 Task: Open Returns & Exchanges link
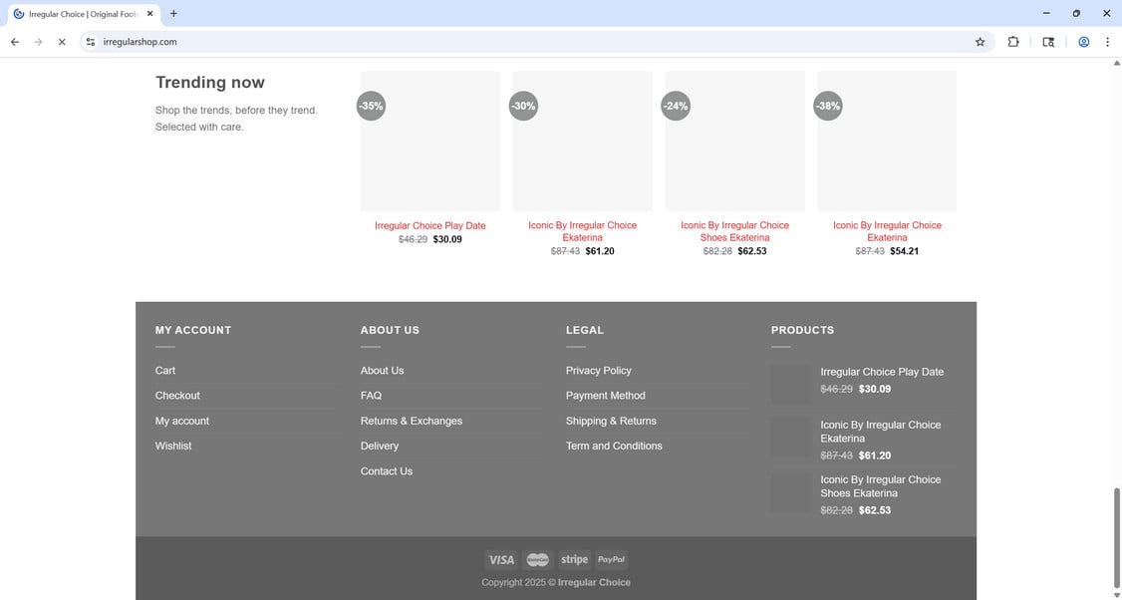[x=412, y=421]
